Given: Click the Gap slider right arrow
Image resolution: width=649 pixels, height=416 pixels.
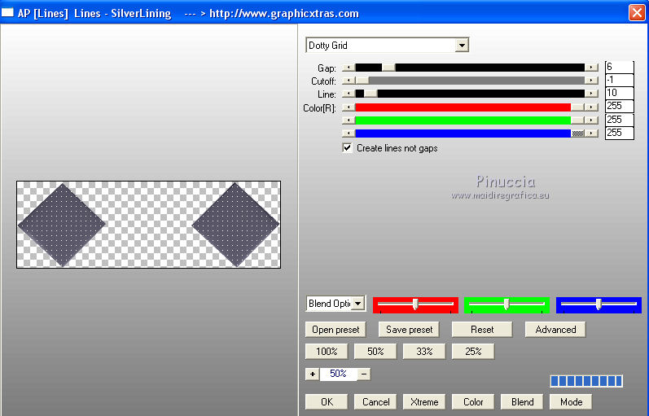Looking at the screenshot, I should [x=591, y=68].
